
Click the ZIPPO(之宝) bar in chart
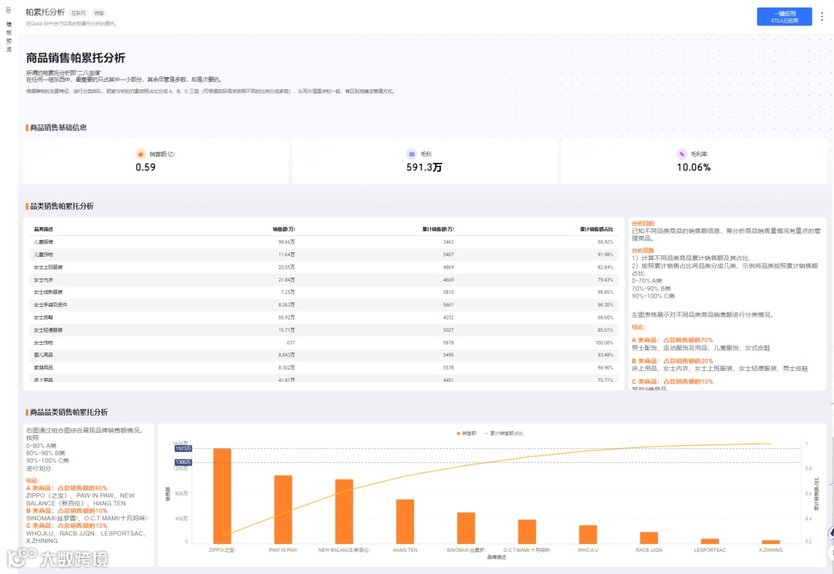coord(222,496)
